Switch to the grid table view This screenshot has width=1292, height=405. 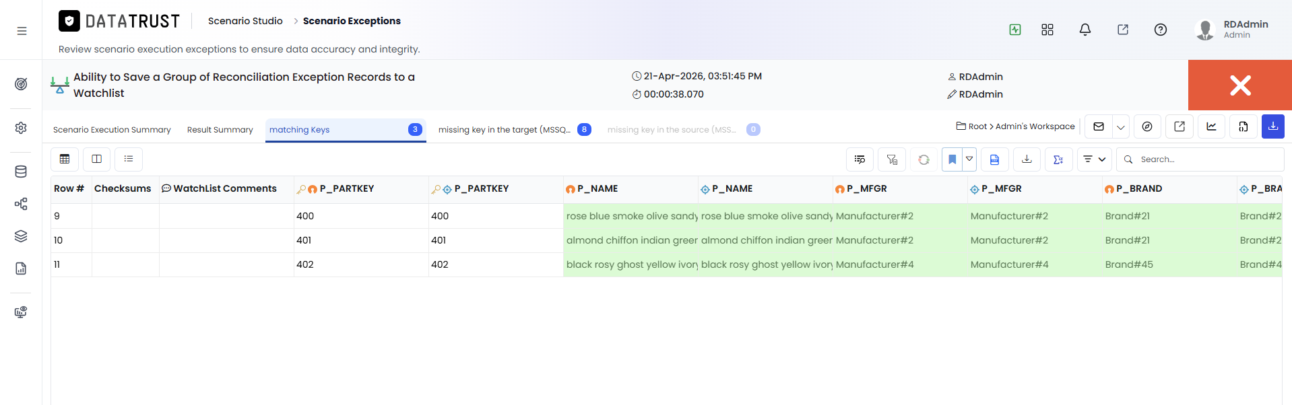(65, 159)
